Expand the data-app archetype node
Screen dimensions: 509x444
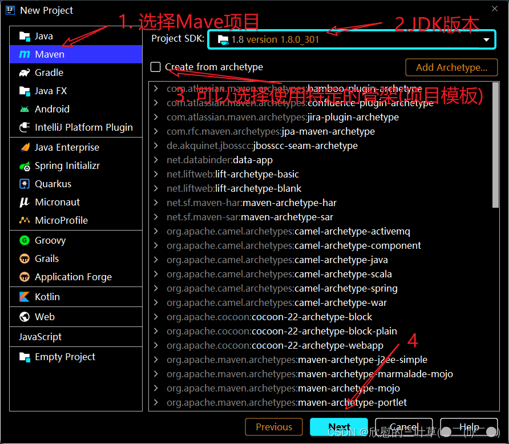(156, 160)
